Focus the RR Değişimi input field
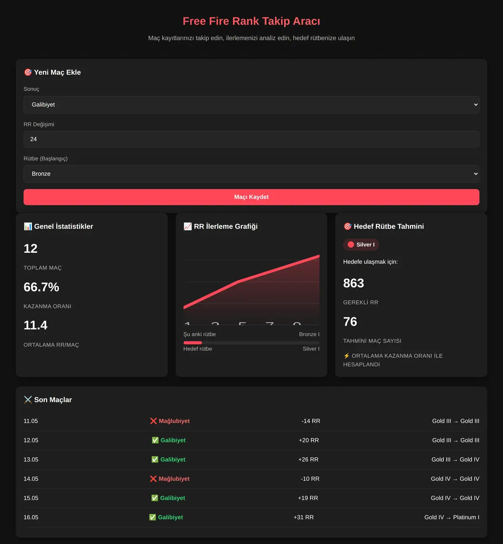The width and height of the screenshot is (503, 544). click(x=251, y=139)
